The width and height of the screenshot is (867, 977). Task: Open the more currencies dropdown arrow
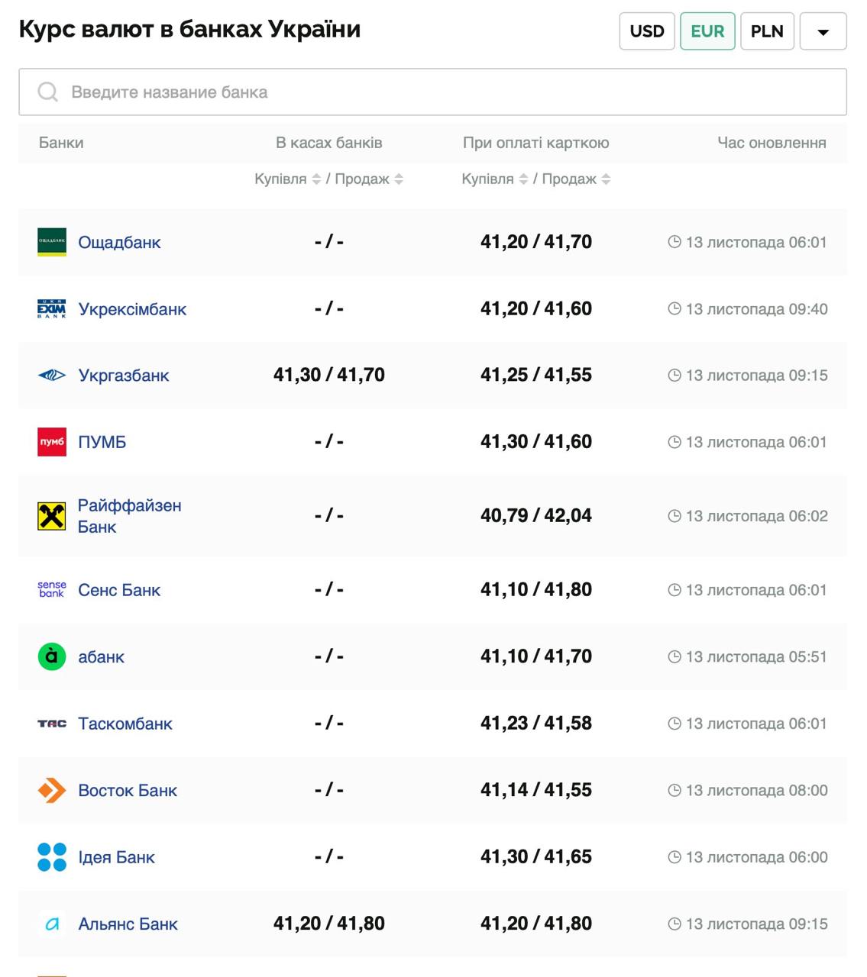coord(823,31)
